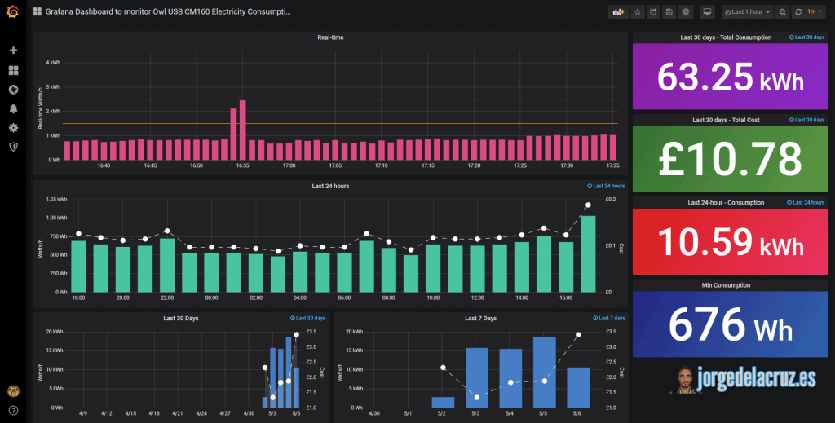Click the Last 24 hours panel title
This screenshot has width=835, height=423.
tap(330, 186)
